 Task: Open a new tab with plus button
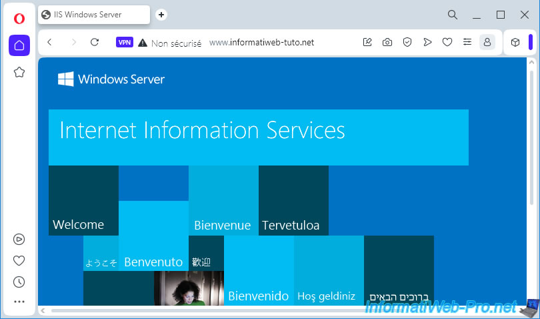pos(161,15)
